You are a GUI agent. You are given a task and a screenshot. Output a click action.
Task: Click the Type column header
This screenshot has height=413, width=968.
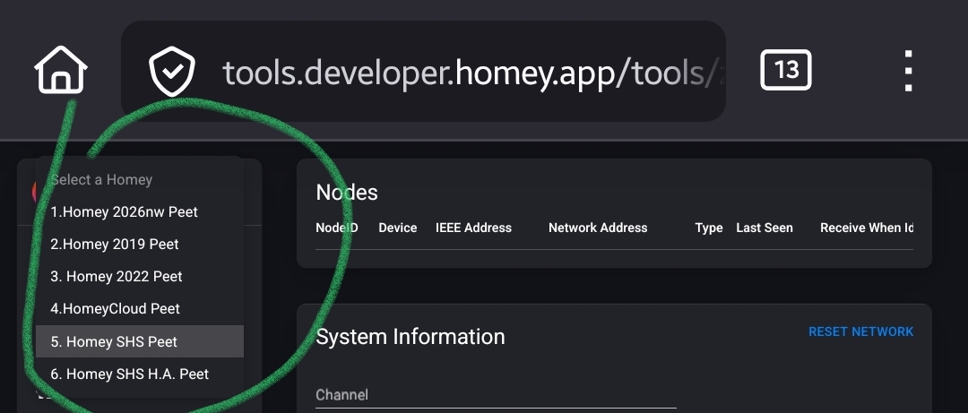709,228
